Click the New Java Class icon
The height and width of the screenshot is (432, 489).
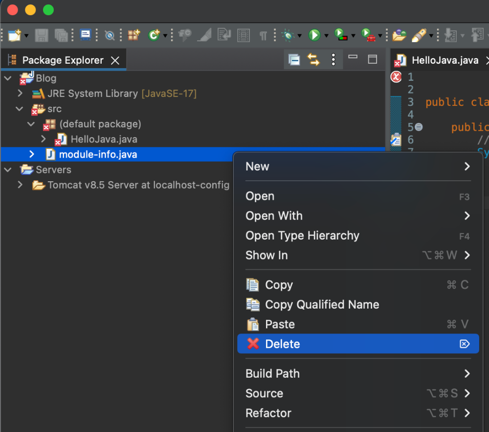tap(155, 35)
